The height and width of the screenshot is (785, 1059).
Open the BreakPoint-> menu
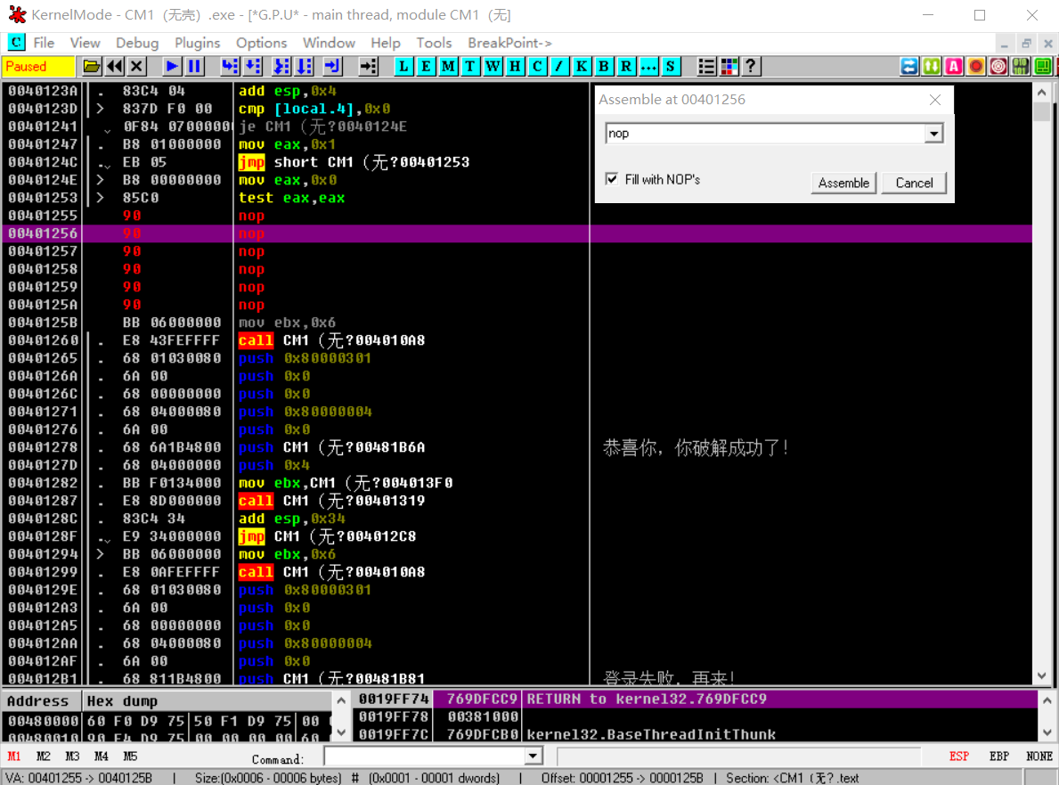pyautogui.click(x=510, y=43)
